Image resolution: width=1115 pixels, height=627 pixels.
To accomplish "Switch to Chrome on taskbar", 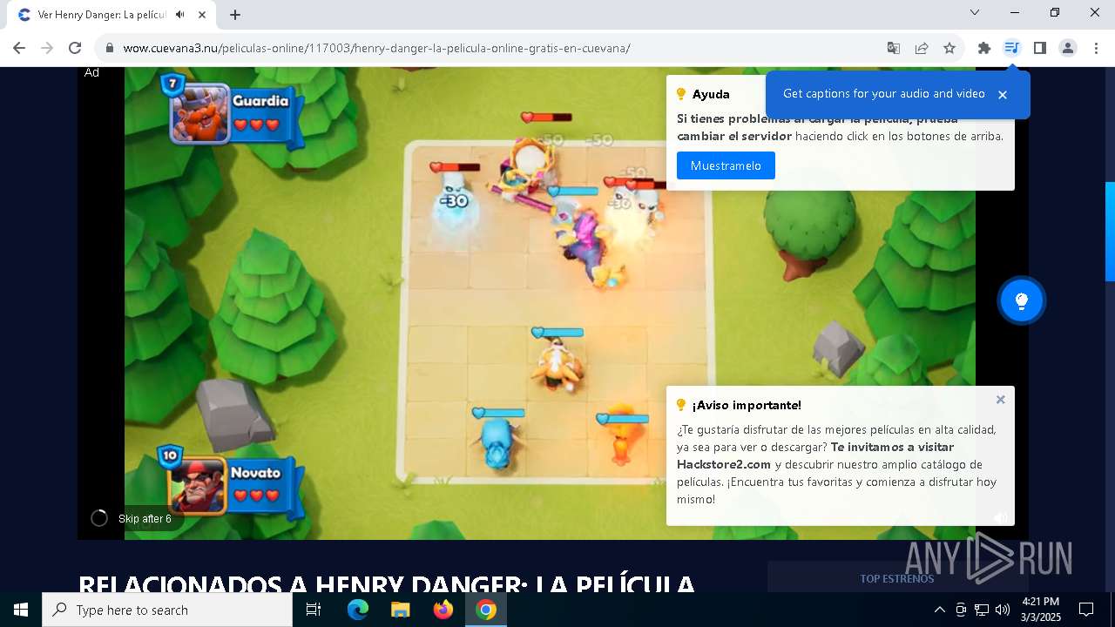I will 486,610.
